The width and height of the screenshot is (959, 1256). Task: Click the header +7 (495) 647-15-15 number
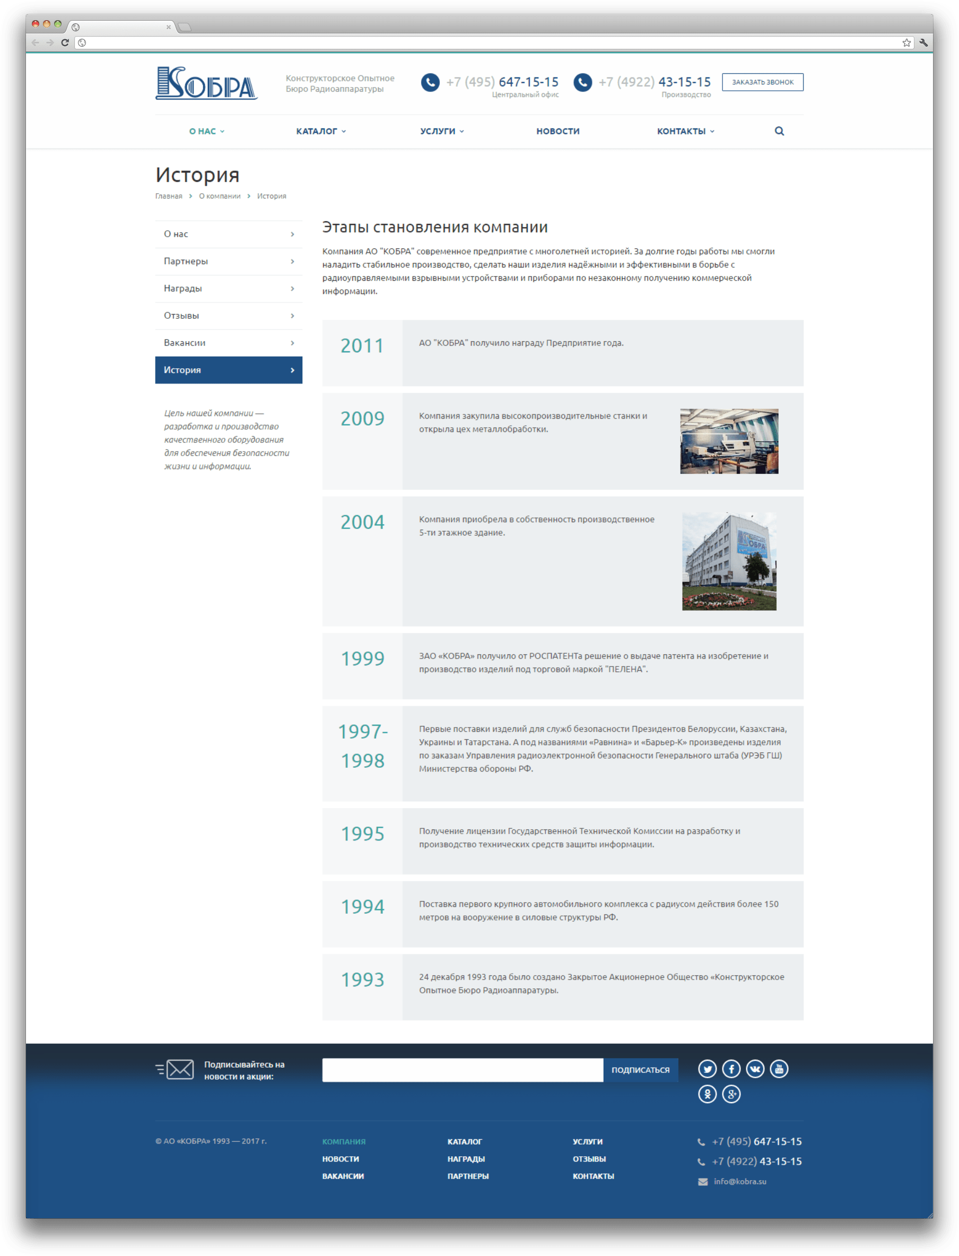(x=502, y=82)
